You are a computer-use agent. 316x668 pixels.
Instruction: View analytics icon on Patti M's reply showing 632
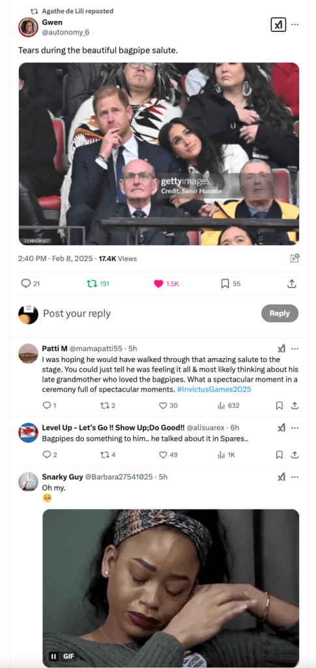click(221, 406)
